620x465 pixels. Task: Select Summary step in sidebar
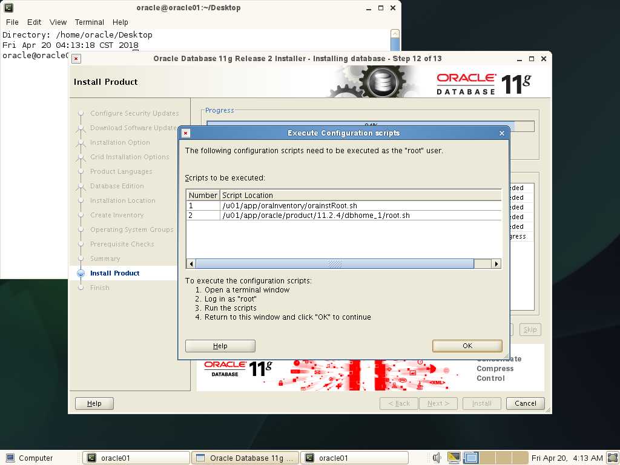click(105, 259)
